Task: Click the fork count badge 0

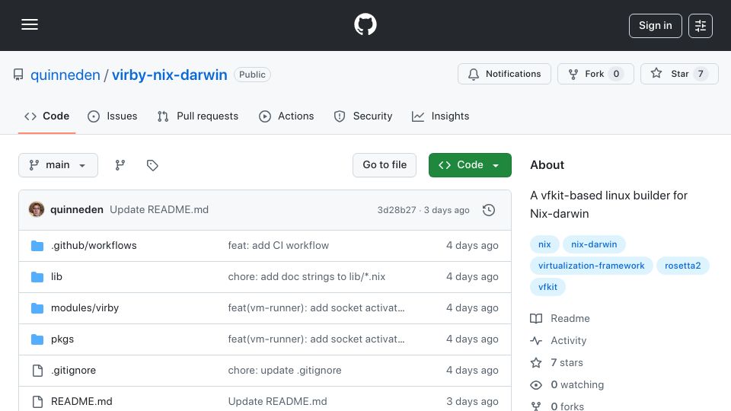Action: (616, 74)
